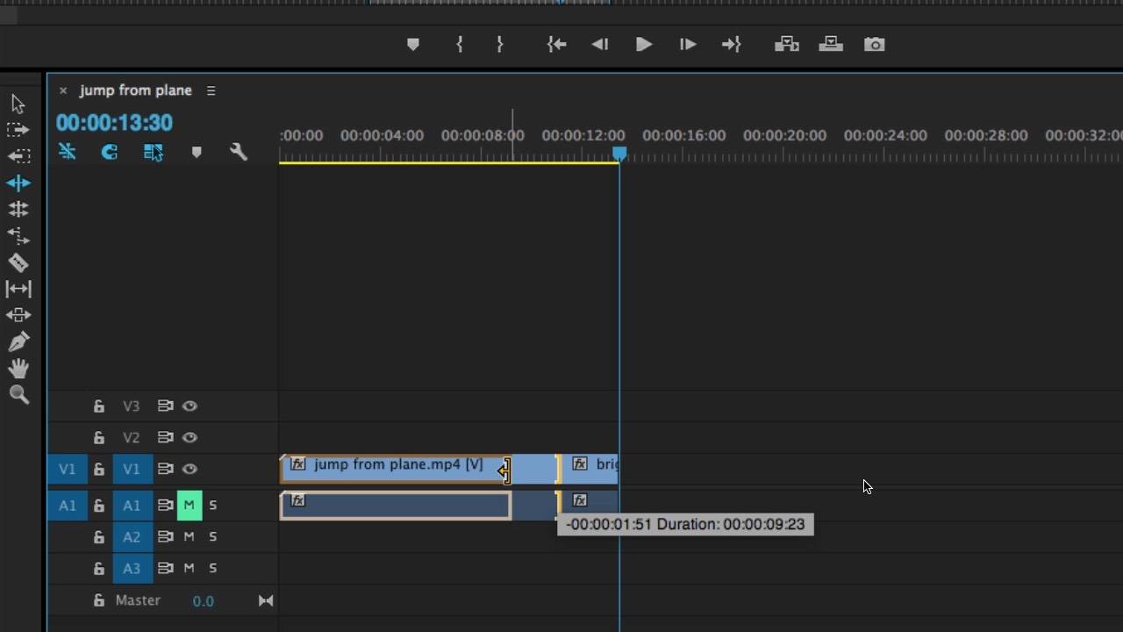The image size is (1123, 632).
Task: Select the Ripple Edit tool
Action: coord(18,183)
